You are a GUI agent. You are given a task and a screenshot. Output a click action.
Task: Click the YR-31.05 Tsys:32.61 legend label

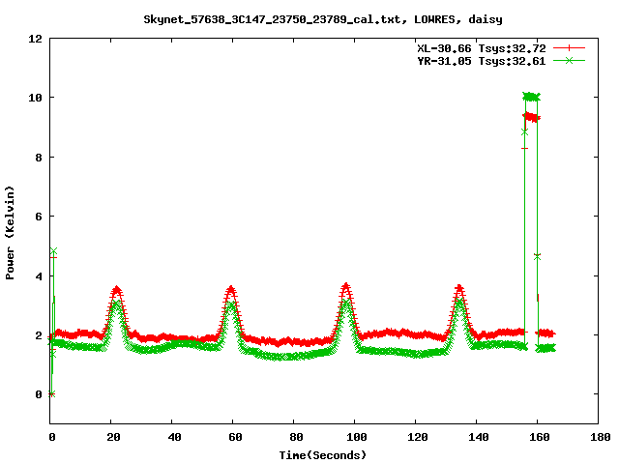pyautogui.click(x=483, y=60)
